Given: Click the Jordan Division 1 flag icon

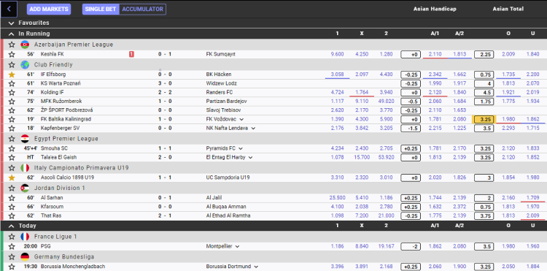Looking at the screenshot, I should pyautogui.click(x=25, y=188).
